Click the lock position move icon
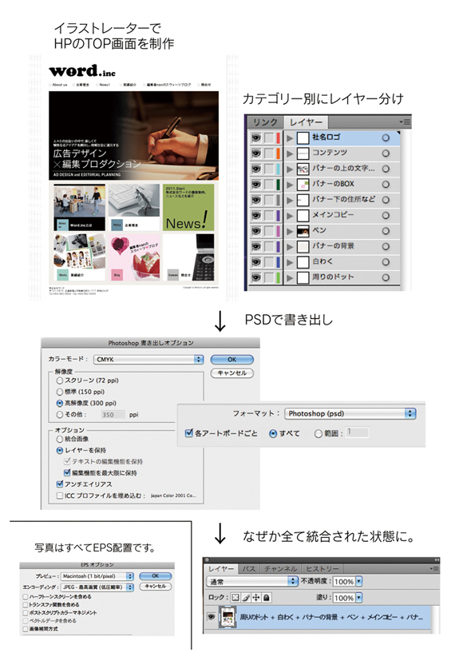Image resolution: width=467 pixels, height=661 pixels. coord(256,597)
